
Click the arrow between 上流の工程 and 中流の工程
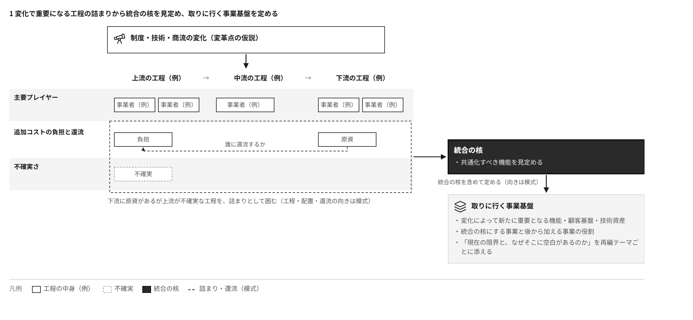pos(206,78)
